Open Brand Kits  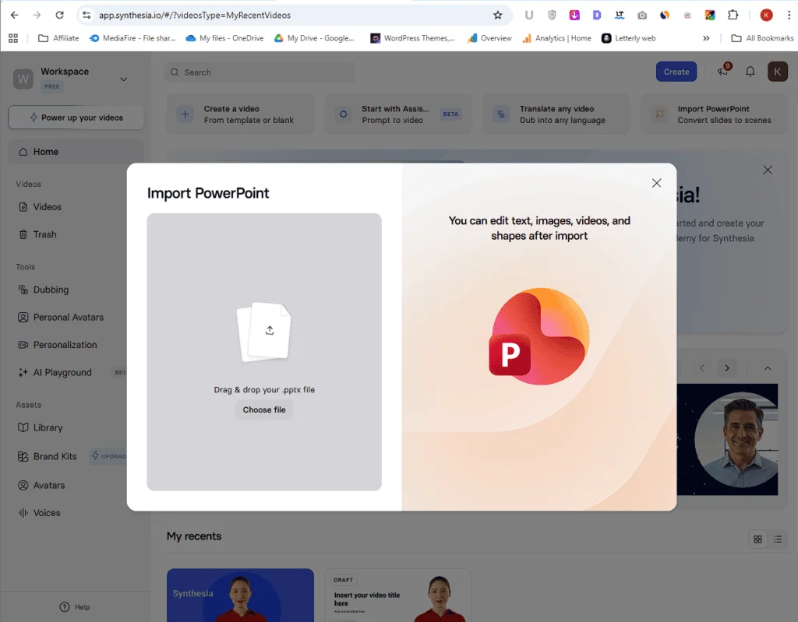pos(55,456)
